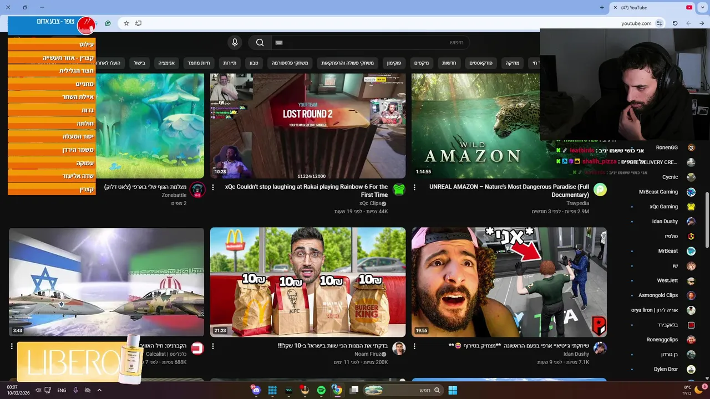Click the xQc Clips channel avatar under the video
710x399 pixels.
tap(399, 190)
